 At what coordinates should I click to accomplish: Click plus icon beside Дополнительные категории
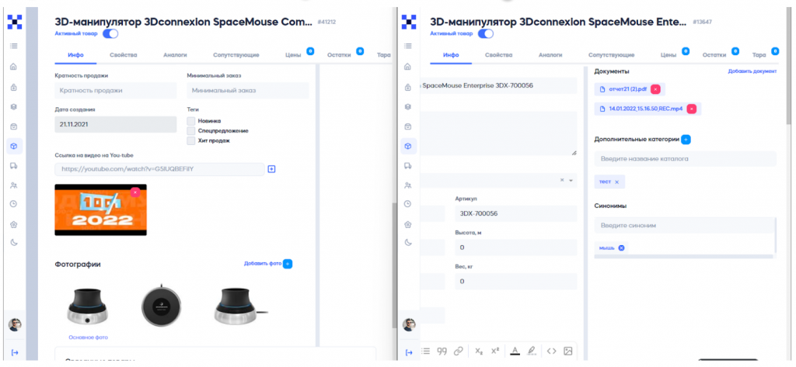click(x=686, y=139)
